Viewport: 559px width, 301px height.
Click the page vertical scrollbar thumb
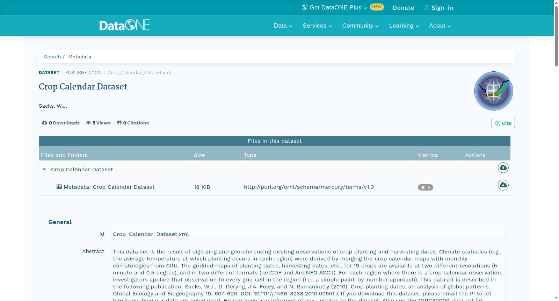(556, 36)
